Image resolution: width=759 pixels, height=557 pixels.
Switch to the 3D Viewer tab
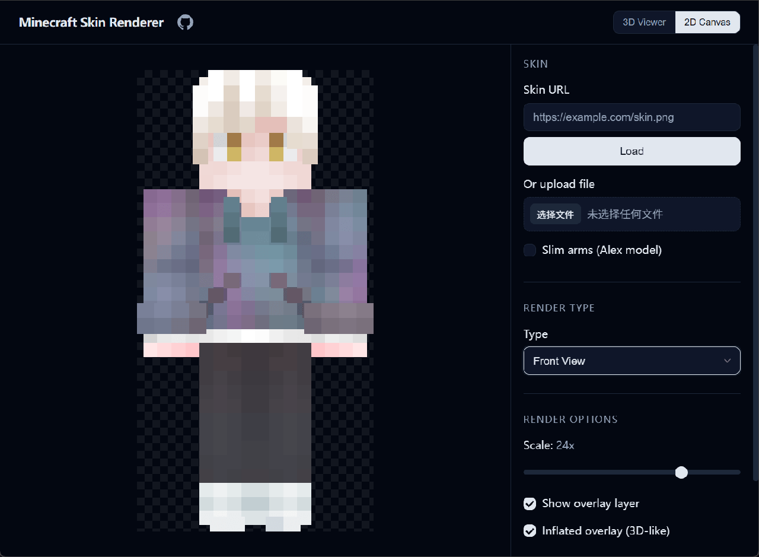click(644, 23)
